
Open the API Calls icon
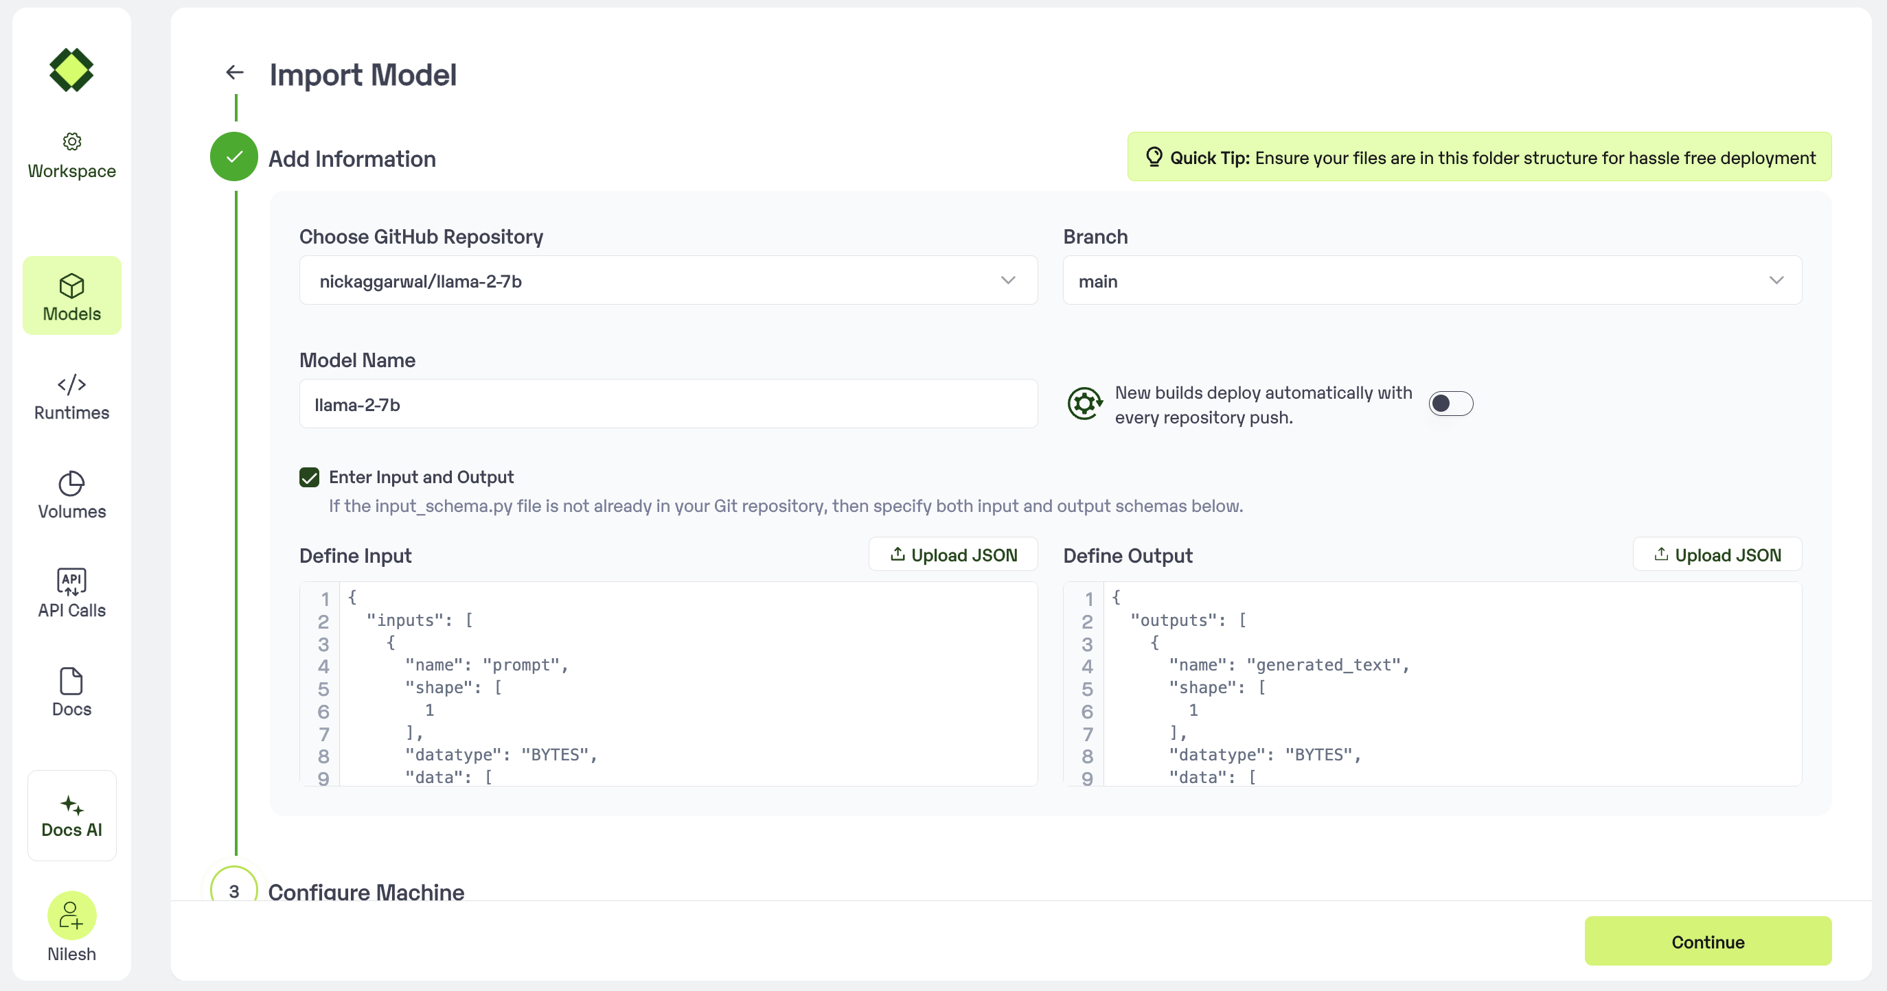(x=72, y=583)
